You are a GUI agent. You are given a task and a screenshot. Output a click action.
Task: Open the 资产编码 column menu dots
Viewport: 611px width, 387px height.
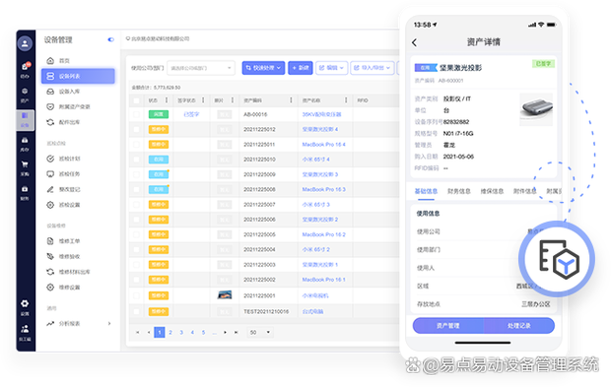click(x=291, y=100)
